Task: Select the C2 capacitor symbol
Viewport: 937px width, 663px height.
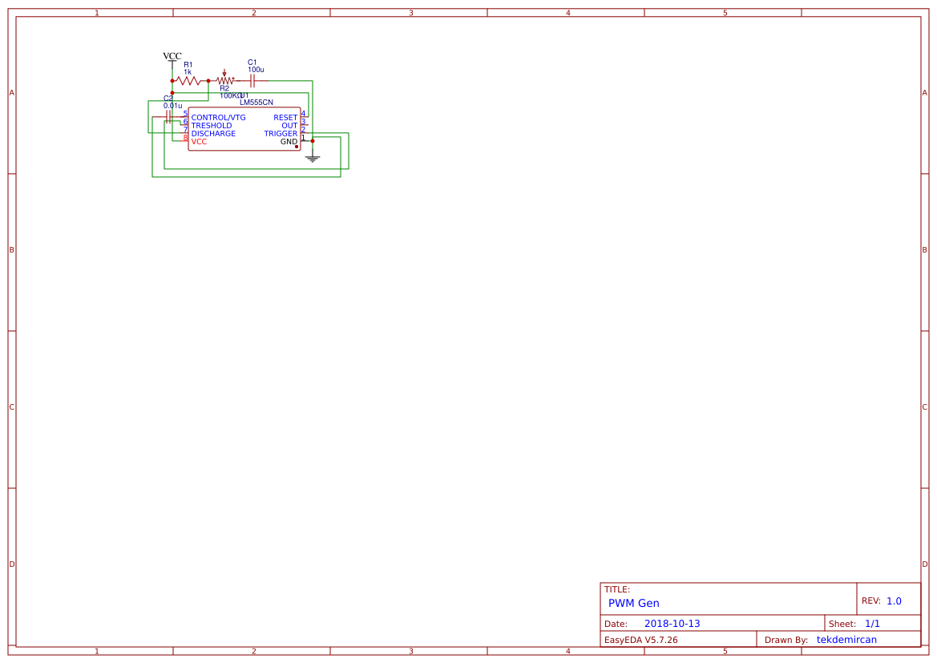Action: pos(168,117)
